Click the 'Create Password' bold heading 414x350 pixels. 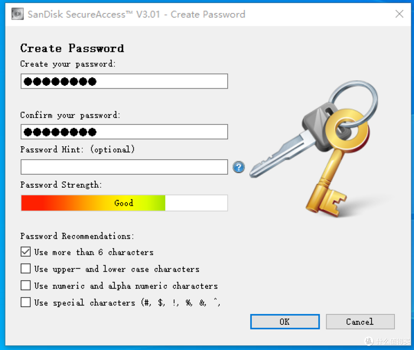click(x=72, y=48)
